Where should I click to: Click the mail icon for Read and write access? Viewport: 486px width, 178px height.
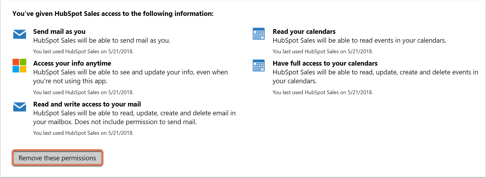tap(19, 107)
